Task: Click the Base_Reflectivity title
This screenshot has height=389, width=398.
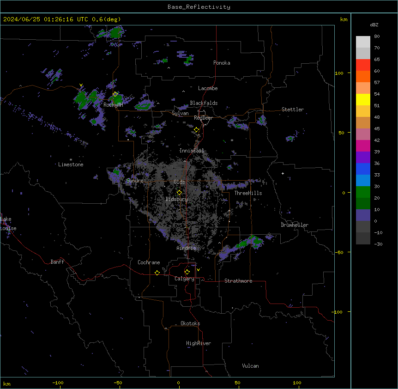Action: pyautogui.click(x=199, y=7)
